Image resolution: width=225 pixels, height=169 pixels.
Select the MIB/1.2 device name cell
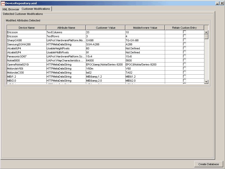(26, 76)
